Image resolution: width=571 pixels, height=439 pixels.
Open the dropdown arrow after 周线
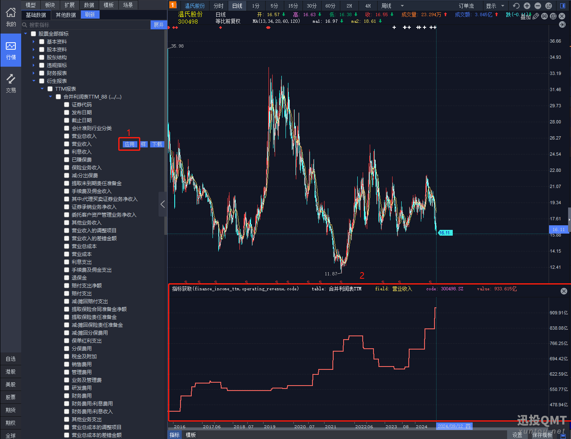pyautogui.click(x=402, y=6)
